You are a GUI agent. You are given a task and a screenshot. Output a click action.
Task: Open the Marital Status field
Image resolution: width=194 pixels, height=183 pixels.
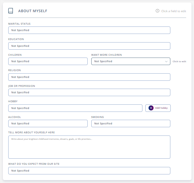click(89, 30)
